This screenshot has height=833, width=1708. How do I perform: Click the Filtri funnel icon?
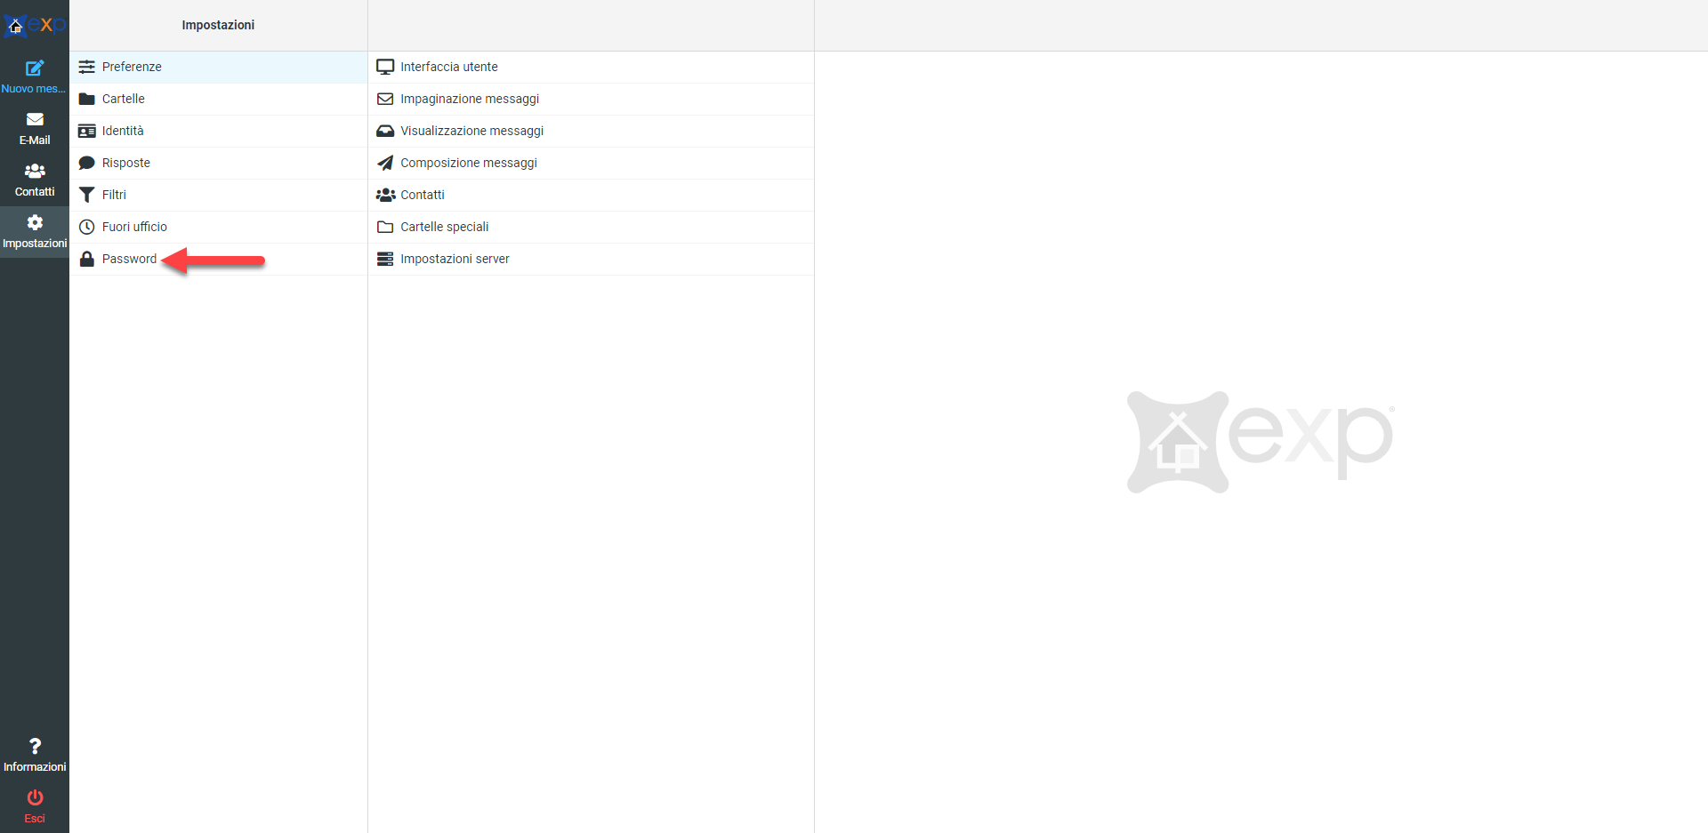[86, 195]
